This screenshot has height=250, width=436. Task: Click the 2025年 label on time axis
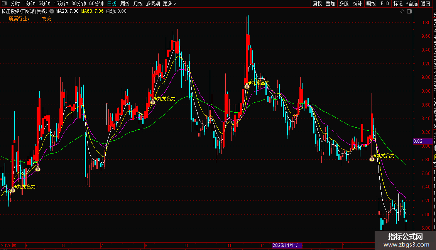(8, 245)
